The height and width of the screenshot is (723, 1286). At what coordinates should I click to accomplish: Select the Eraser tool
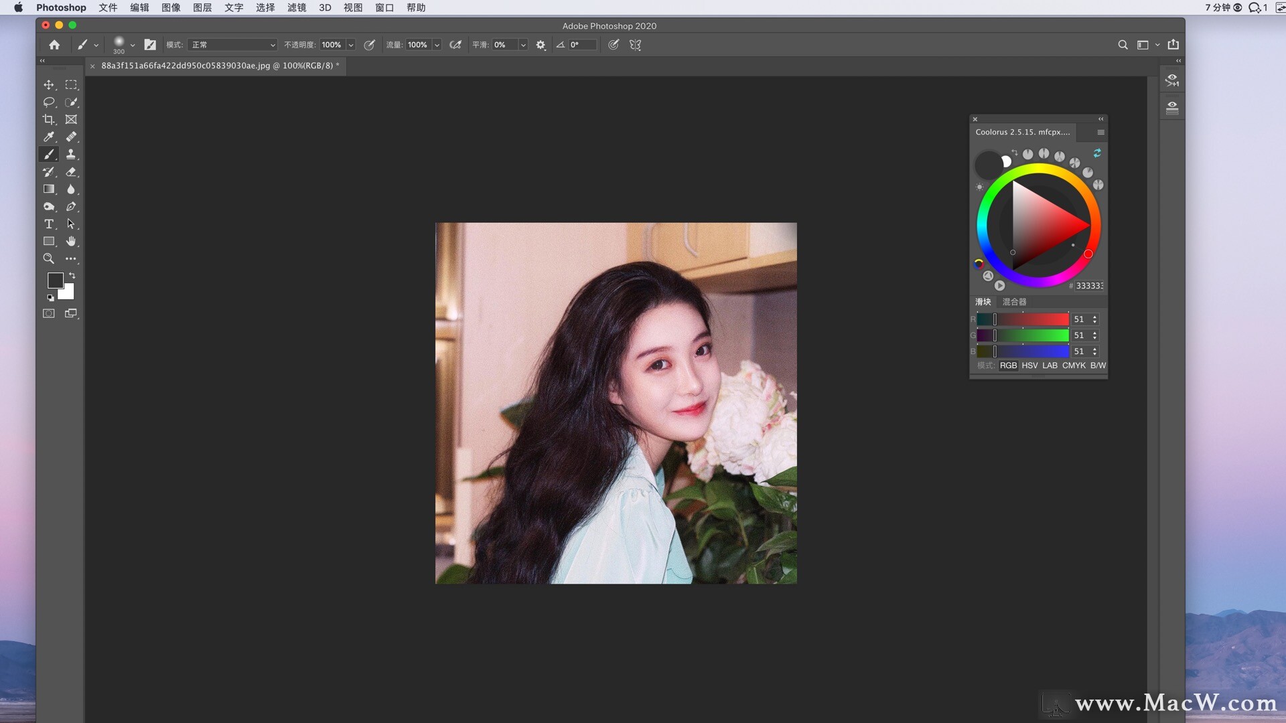(71, 172)
